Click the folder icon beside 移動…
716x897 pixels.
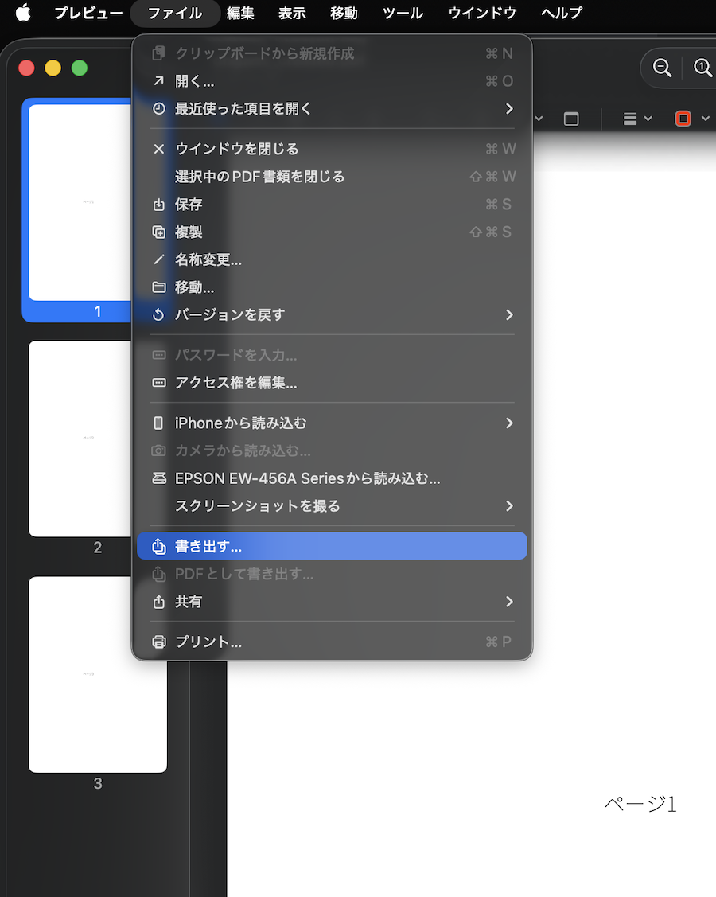[159, 287]
